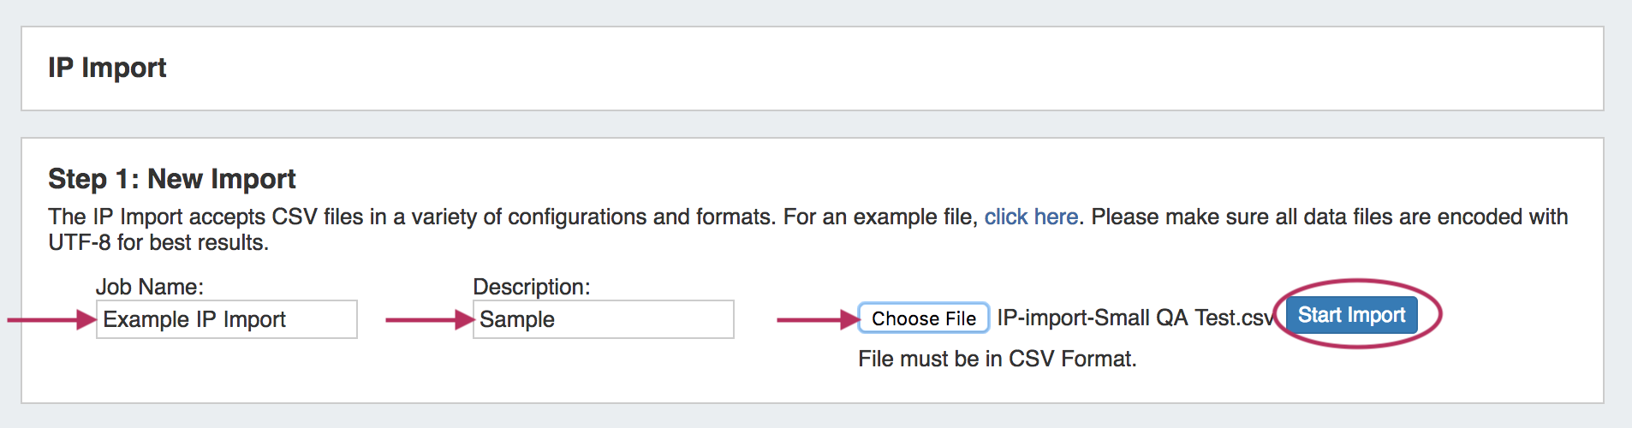This screenshot has width=1632, height=428.
Task: Click the 'Sample' text in Description box
Action: (x=517, y=319)
